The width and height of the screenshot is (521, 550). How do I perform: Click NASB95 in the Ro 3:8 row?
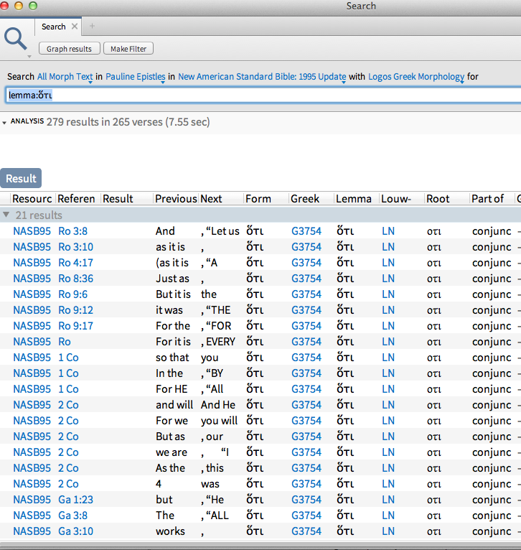pos(32,231)
